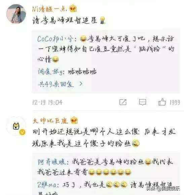This screenshot has height=195, width=184.
Task: Click the 头条 @美美娱乐 watermark
Action: click(163, 188)
